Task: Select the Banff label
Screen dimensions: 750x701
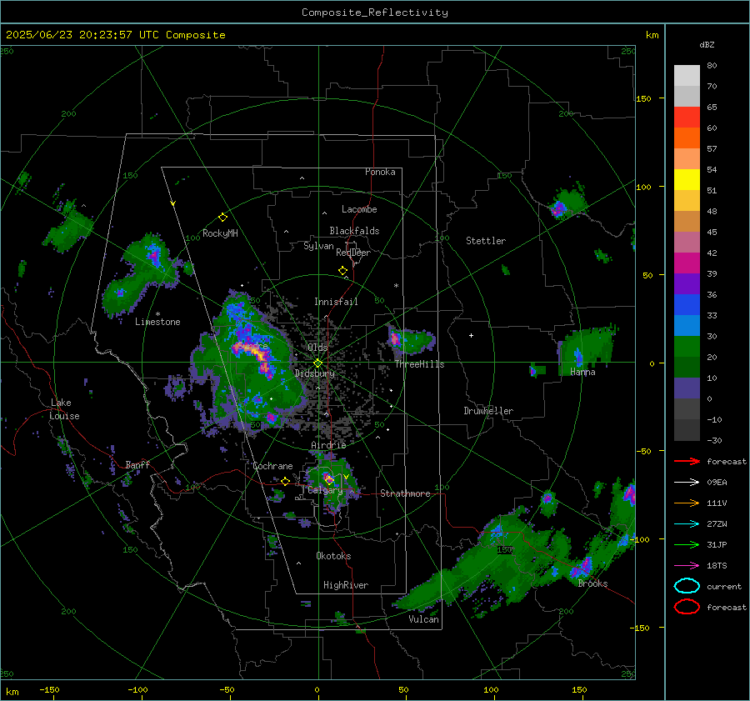Action: coord(137,464)
